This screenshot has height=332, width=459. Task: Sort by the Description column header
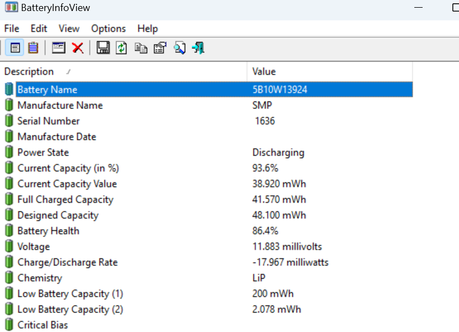click(124, 72)
